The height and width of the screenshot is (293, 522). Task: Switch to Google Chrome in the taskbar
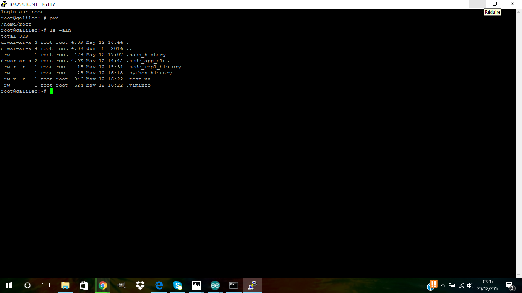(x=102, y=285)
